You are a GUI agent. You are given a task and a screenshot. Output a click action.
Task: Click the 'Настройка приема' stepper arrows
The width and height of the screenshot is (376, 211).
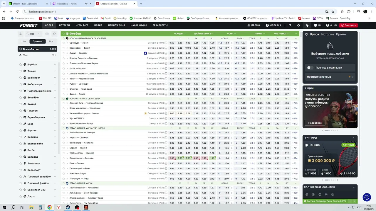tap(351, 77)
